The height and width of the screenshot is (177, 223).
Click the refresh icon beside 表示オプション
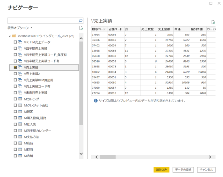click(81, 28)
